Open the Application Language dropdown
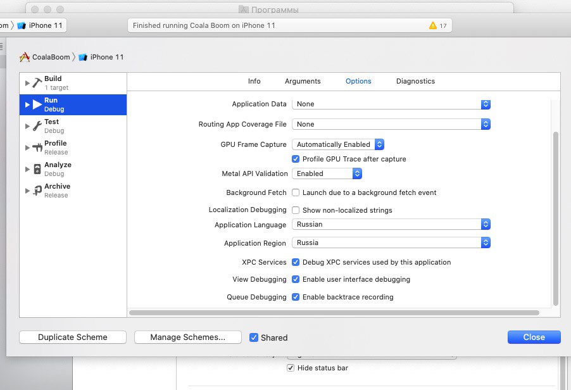This screenshot has width=571, height=390. point(391,224)
